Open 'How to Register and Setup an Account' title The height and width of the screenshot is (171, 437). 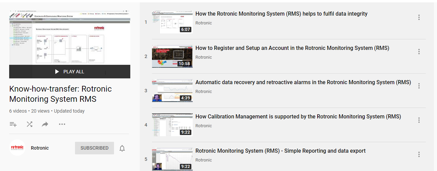click(292, 48)
